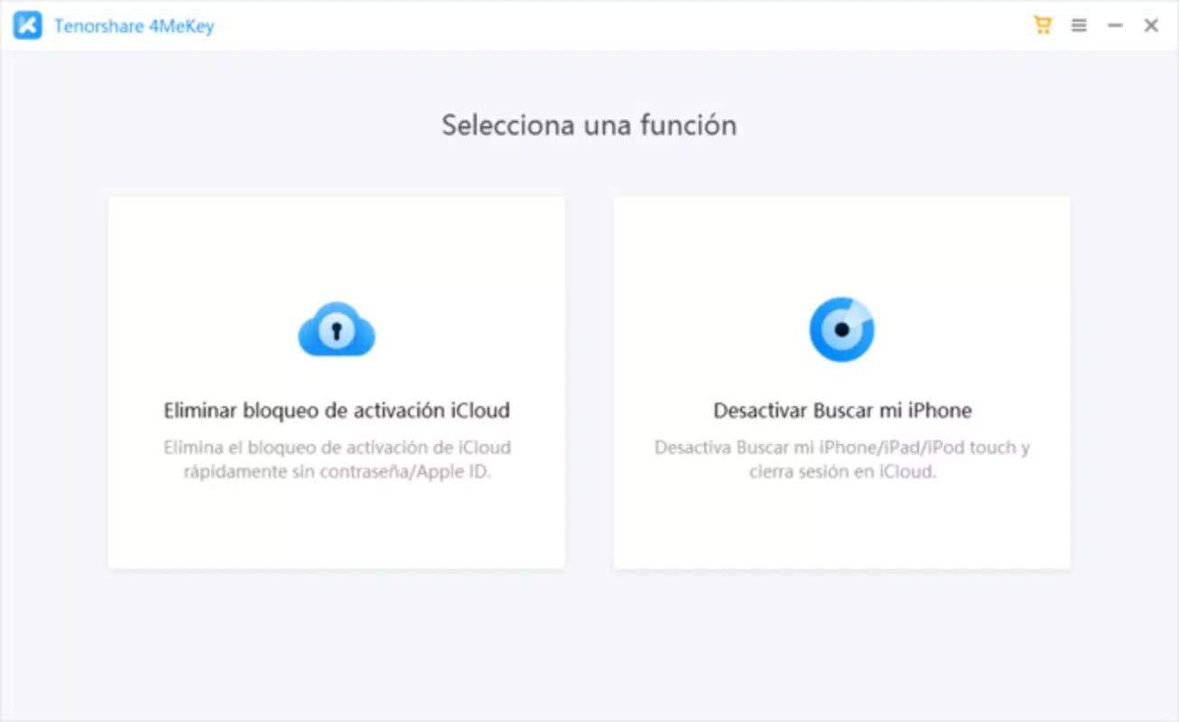Click the Find My iPhone radar icon
The height and width of the screenshot is (722, 1179).
(x=841, y=329)
